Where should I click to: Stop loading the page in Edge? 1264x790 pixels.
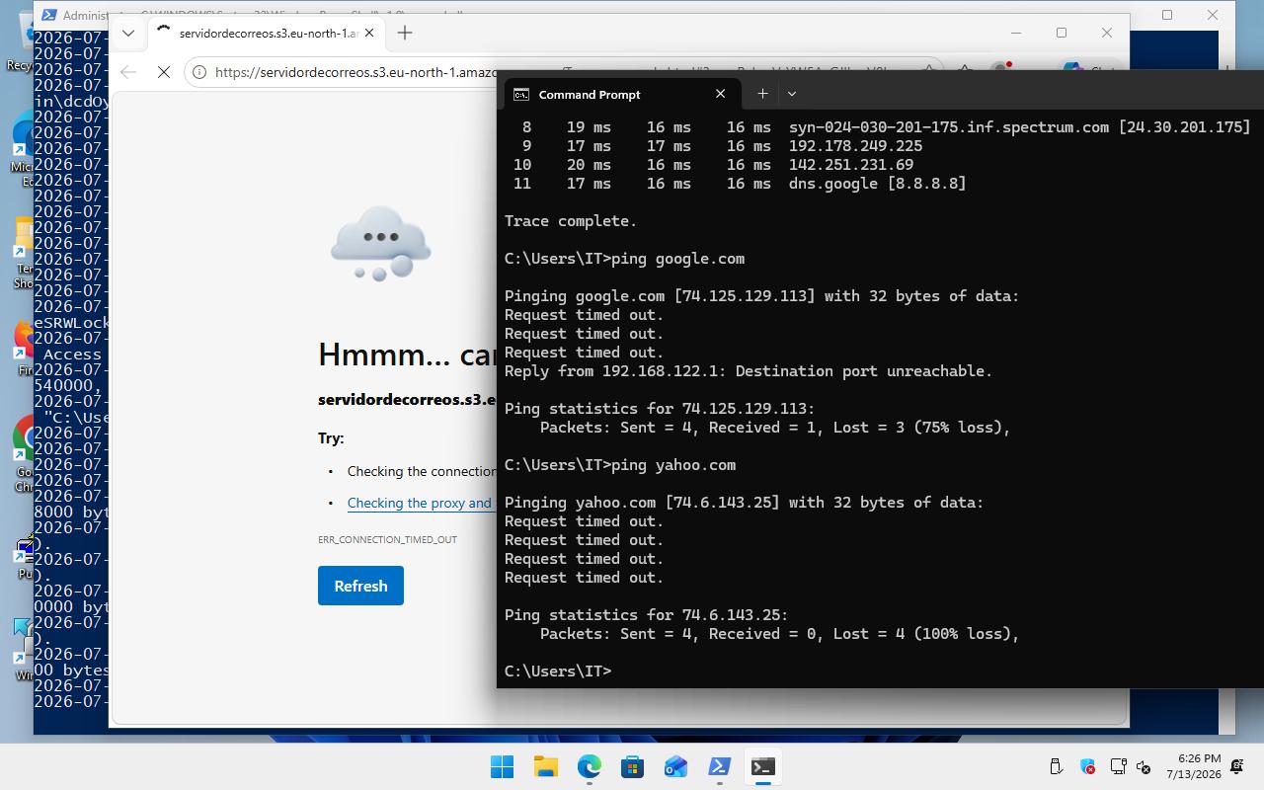[164, 72]
